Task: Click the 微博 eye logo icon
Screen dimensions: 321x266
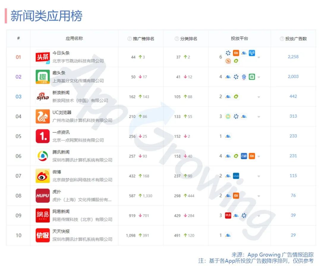Action: (x=43, y=176)
